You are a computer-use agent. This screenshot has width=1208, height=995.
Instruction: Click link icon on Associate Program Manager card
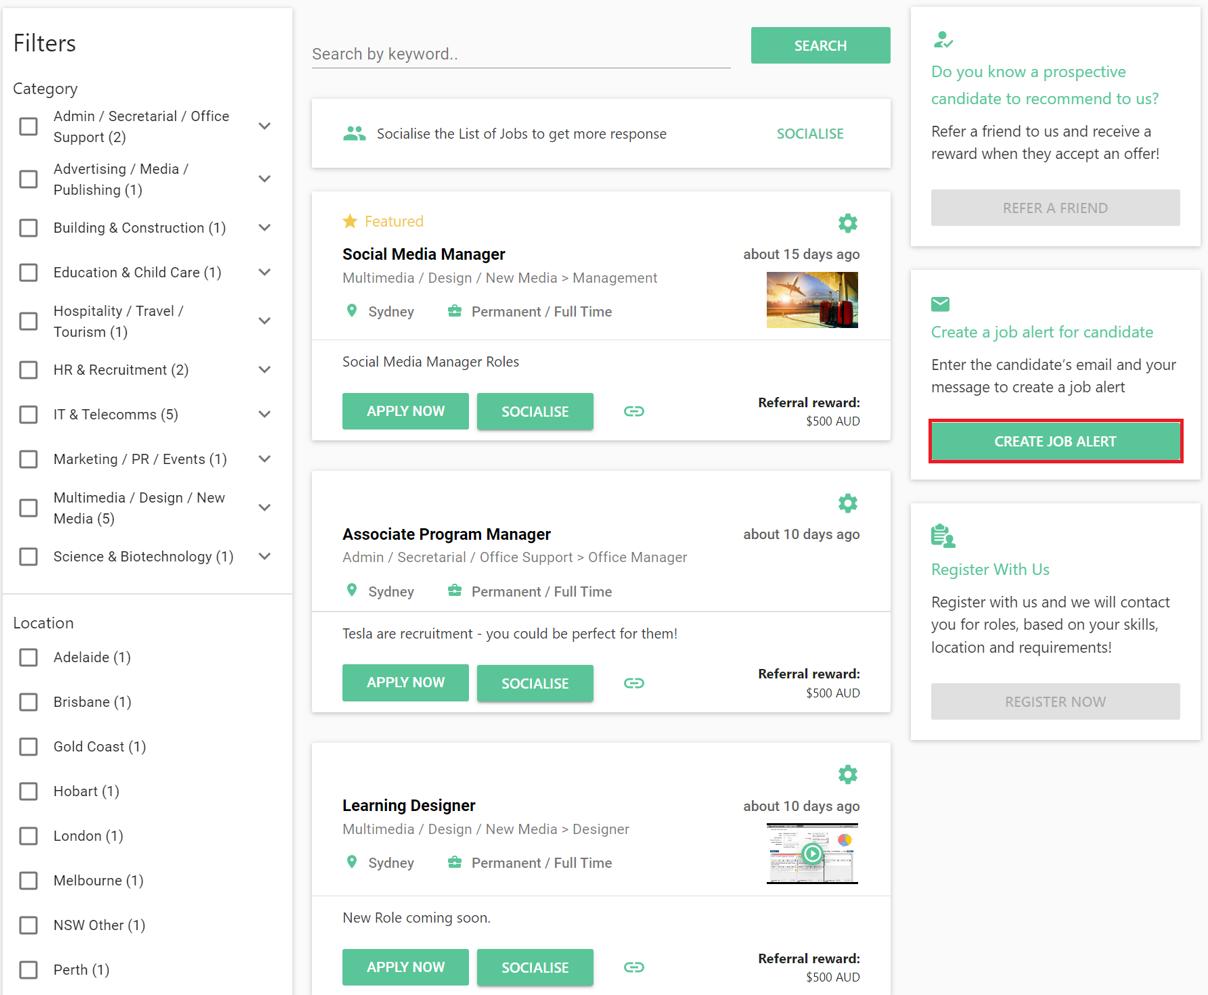pyautogui.click(x=633, y=683)
